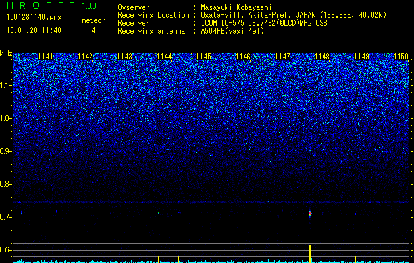Click the 0.7 frequency axis label
This screenshot has height=263, width=414.
coord(5,217)
